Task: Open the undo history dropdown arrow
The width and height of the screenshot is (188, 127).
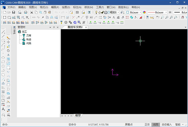Action: tap(59, 12)
